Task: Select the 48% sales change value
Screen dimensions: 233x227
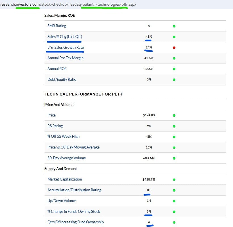Action: tap(149, 37)
